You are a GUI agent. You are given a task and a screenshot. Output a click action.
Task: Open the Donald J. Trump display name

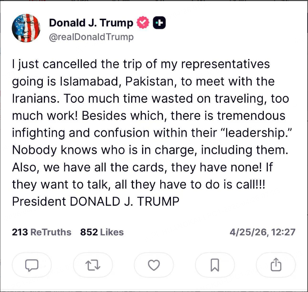click(91, 23)
